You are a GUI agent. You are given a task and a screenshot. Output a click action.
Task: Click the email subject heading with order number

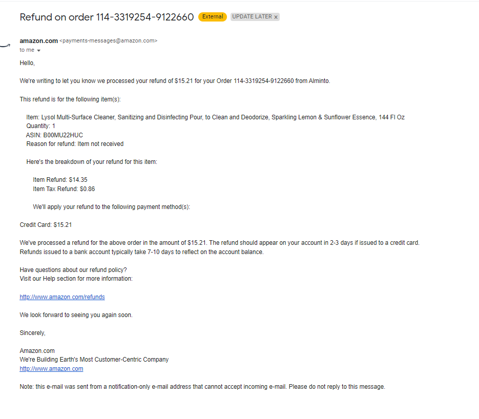point(107,17)
